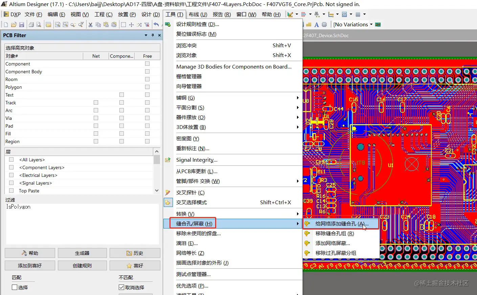Click the Print Preview icon

39,25
